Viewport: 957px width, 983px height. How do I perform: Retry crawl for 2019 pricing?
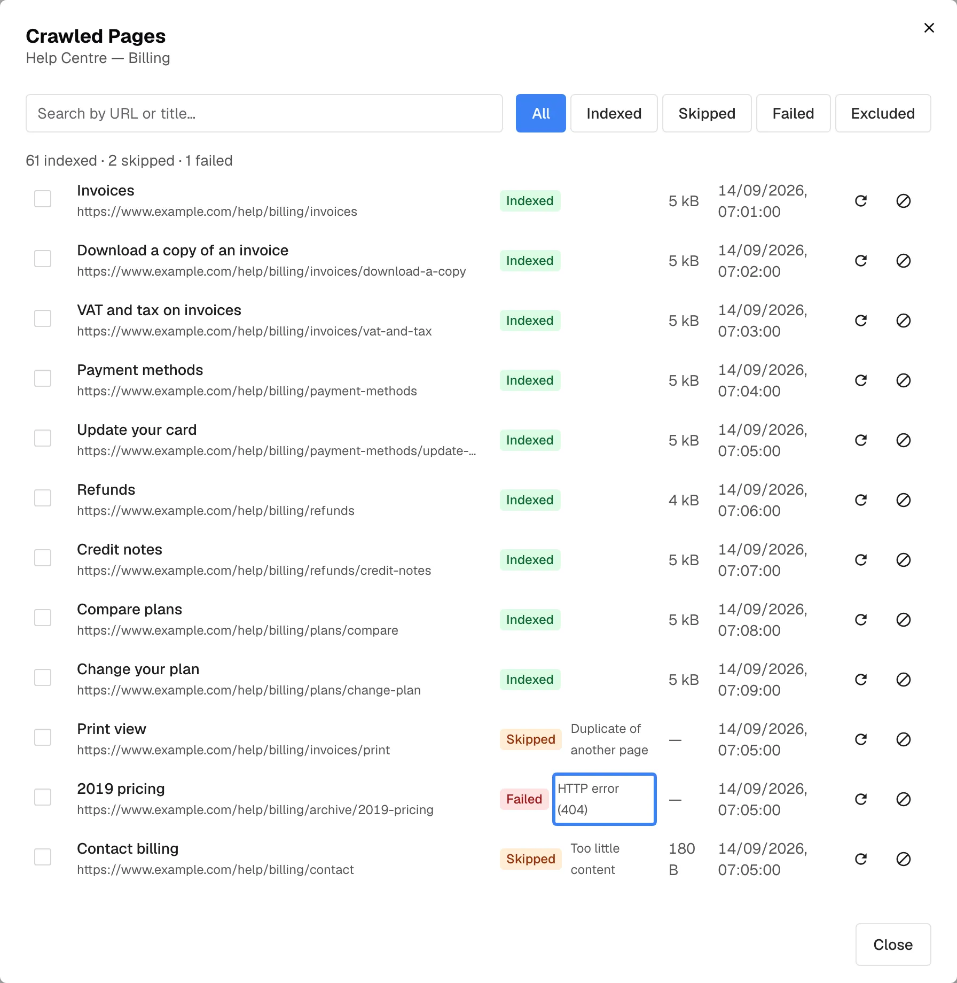pyautogui.click(x=861, y=799)
